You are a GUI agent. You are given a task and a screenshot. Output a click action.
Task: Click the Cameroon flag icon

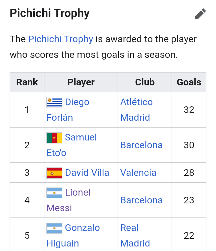pos(54,138)
